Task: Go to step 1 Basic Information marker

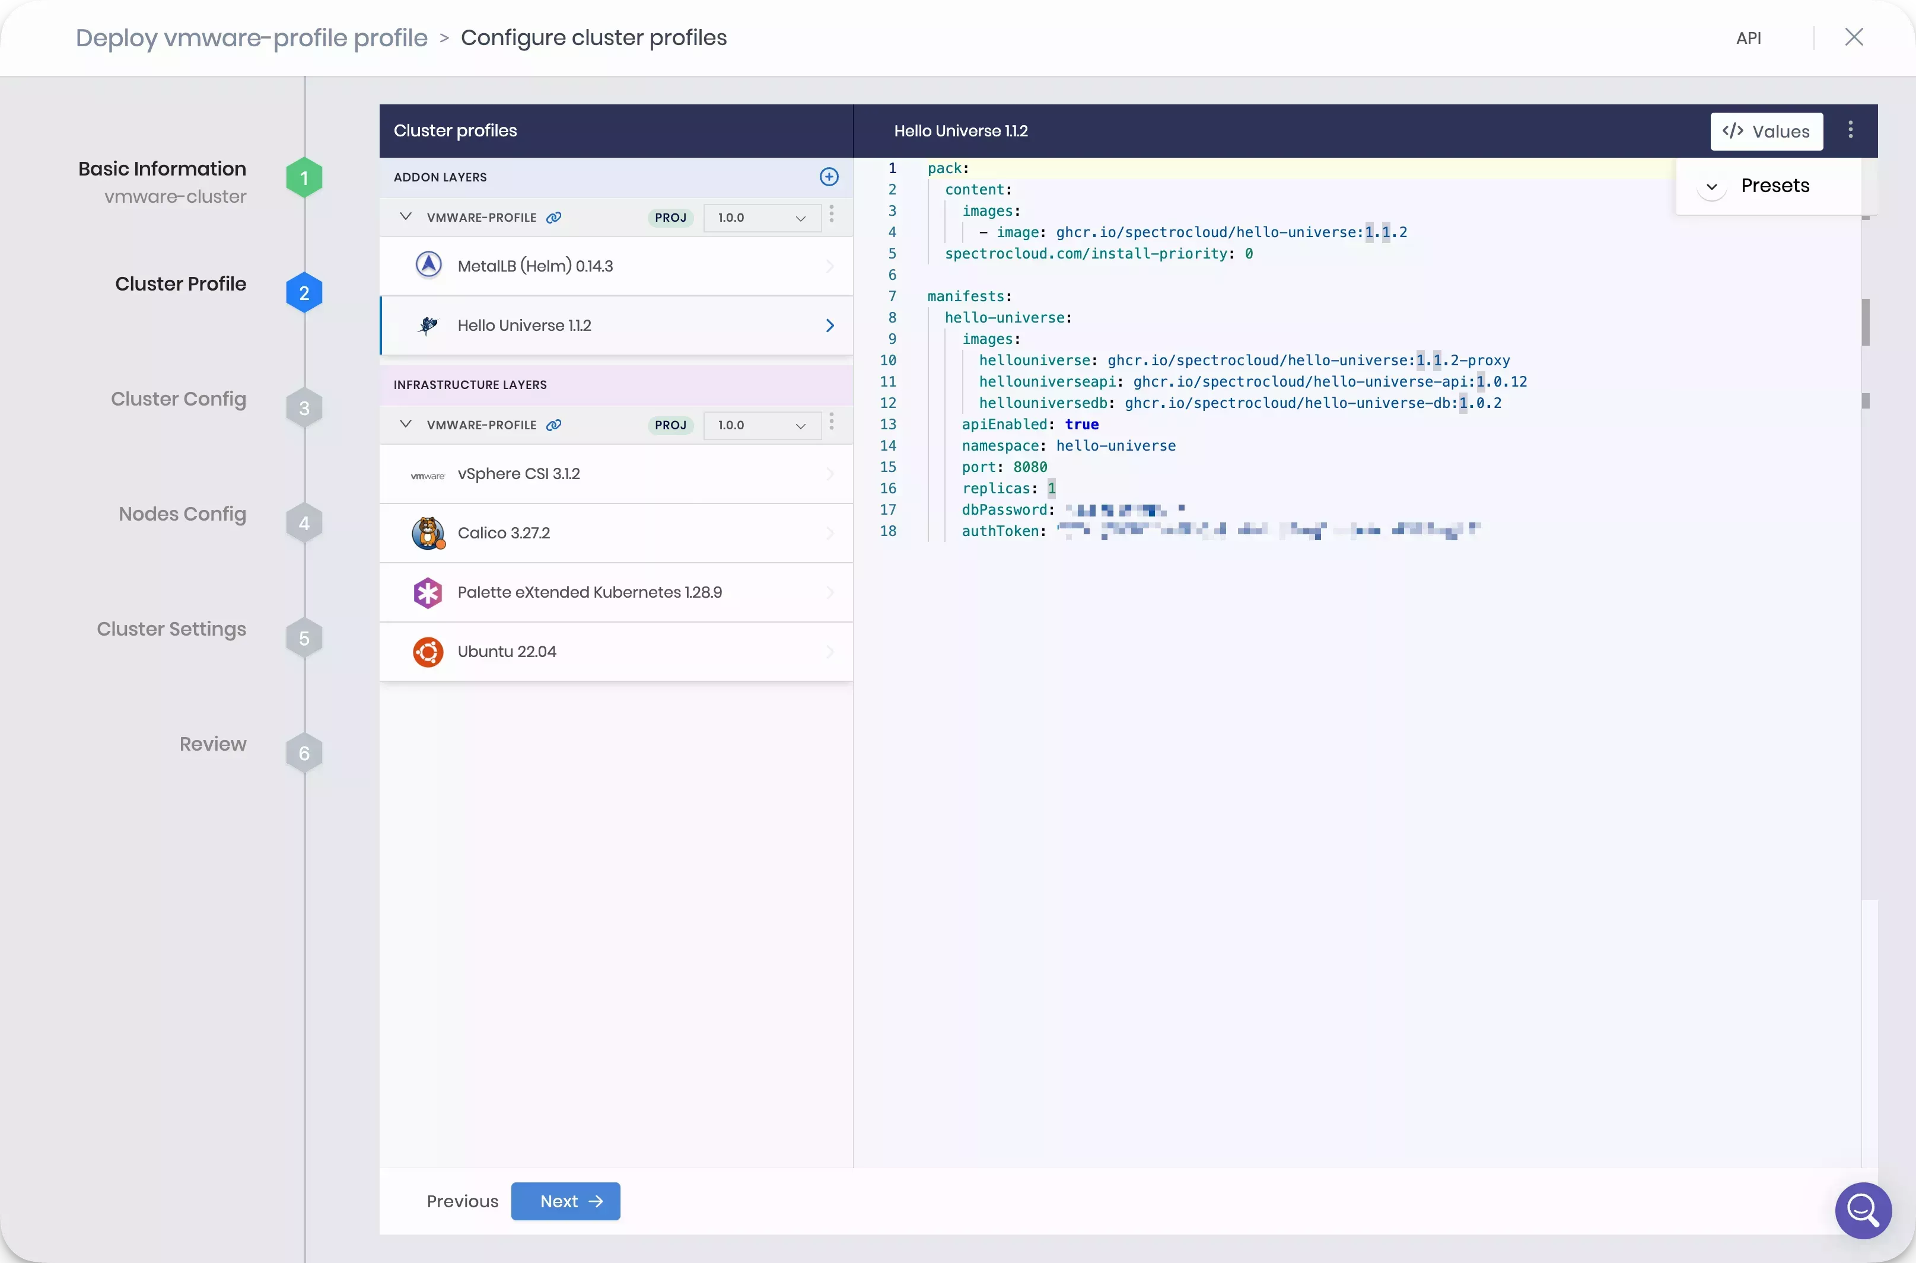Action: click(304, 178)
